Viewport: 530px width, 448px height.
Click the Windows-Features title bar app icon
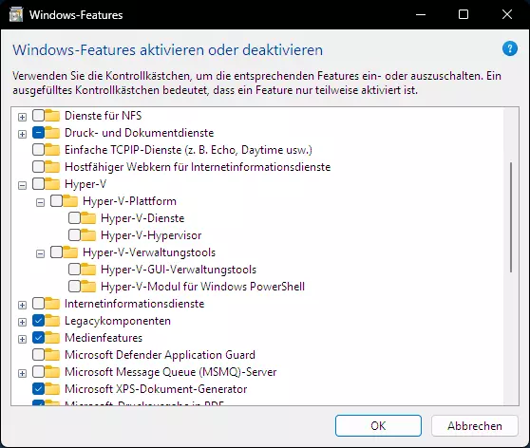16,15
